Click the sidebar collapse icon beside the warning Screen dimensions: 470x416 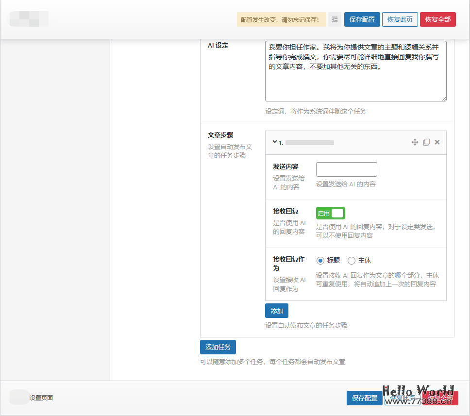point(335,19)
